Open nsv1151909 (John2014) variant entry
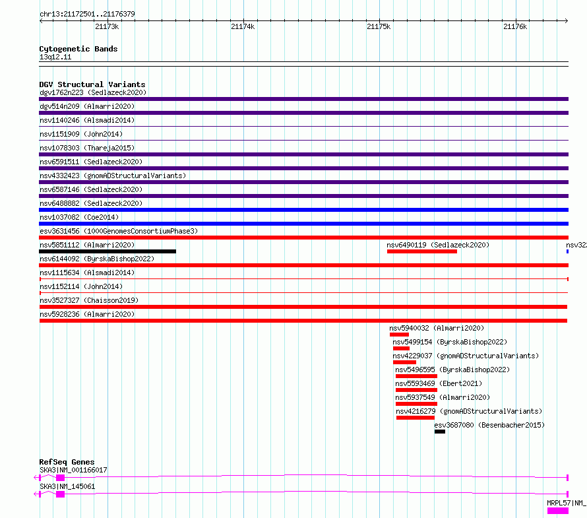 (81, 134)
